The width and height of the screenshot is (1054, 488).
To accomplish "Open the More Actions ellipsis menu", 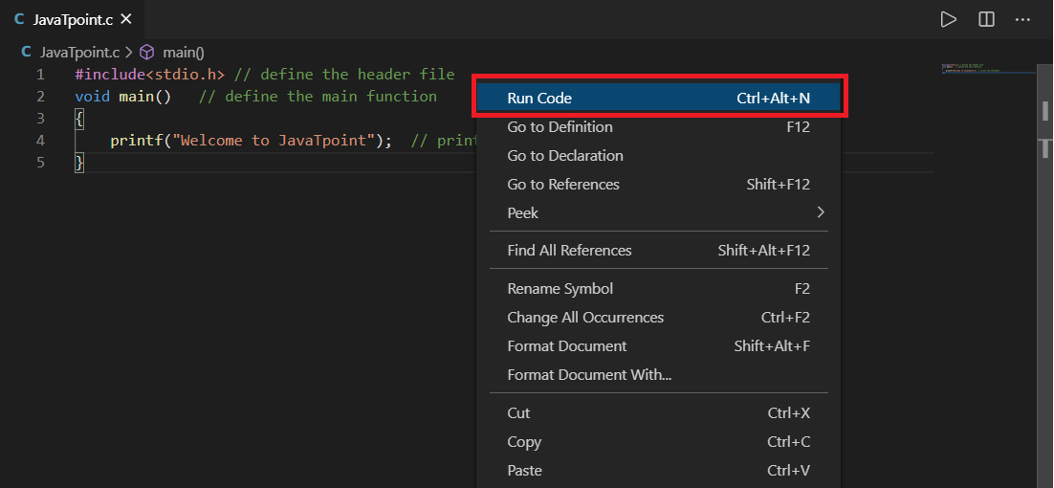I will 1022,19.
